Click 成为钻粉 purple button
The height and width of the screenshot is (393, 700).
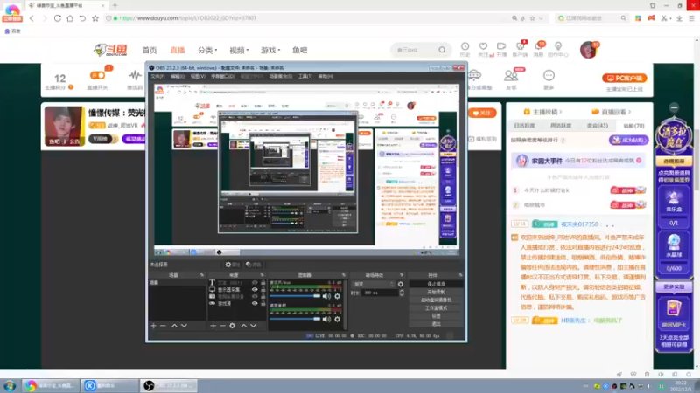point(628,140)
